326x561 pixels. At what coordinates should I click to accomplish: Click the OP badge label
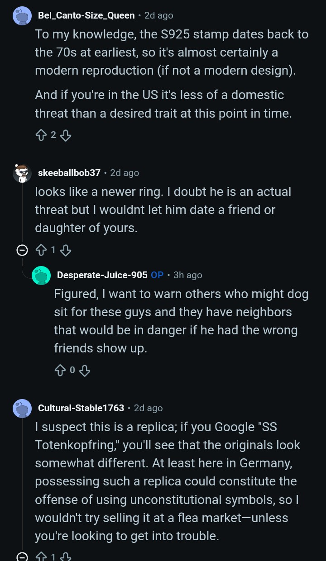pos(157,275)
